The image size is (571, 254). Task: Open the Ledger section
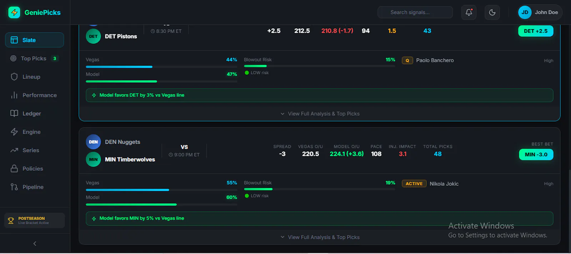click(x=35, y=113)
